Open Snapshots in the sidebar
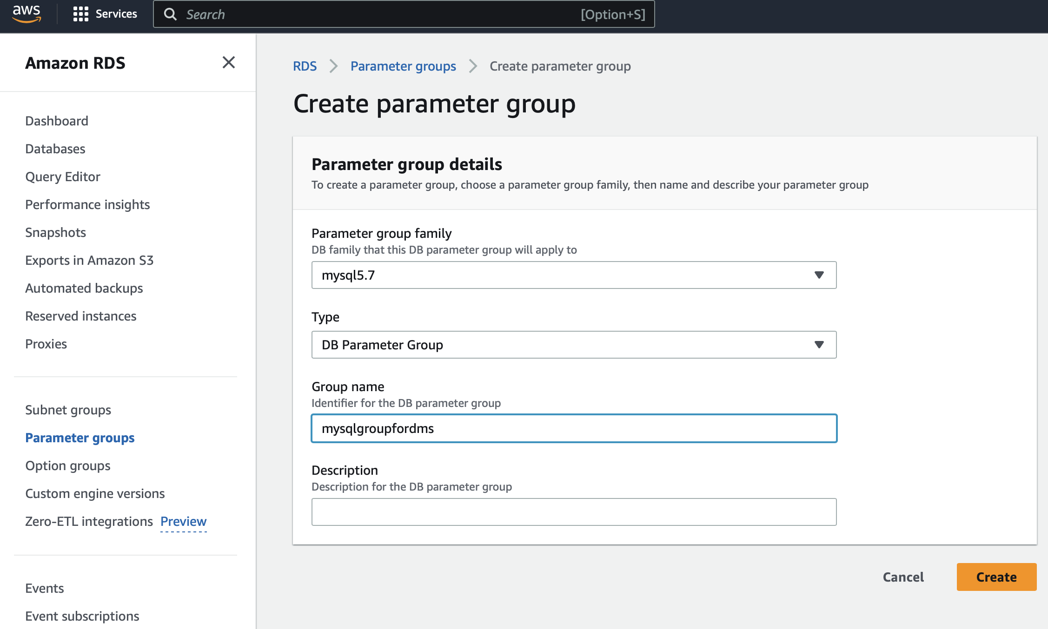Image resolution: width=1048 pixels, height=629 pixels. click(56, 232)
